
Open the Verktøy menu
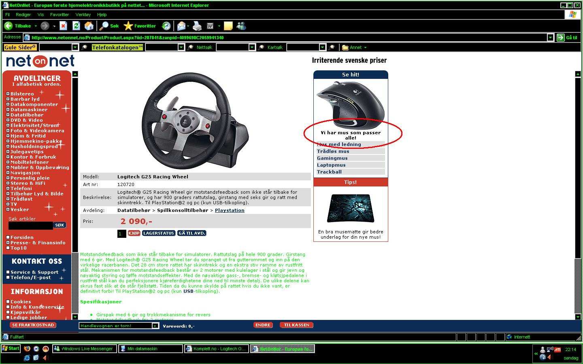click(x=83, y=15)
